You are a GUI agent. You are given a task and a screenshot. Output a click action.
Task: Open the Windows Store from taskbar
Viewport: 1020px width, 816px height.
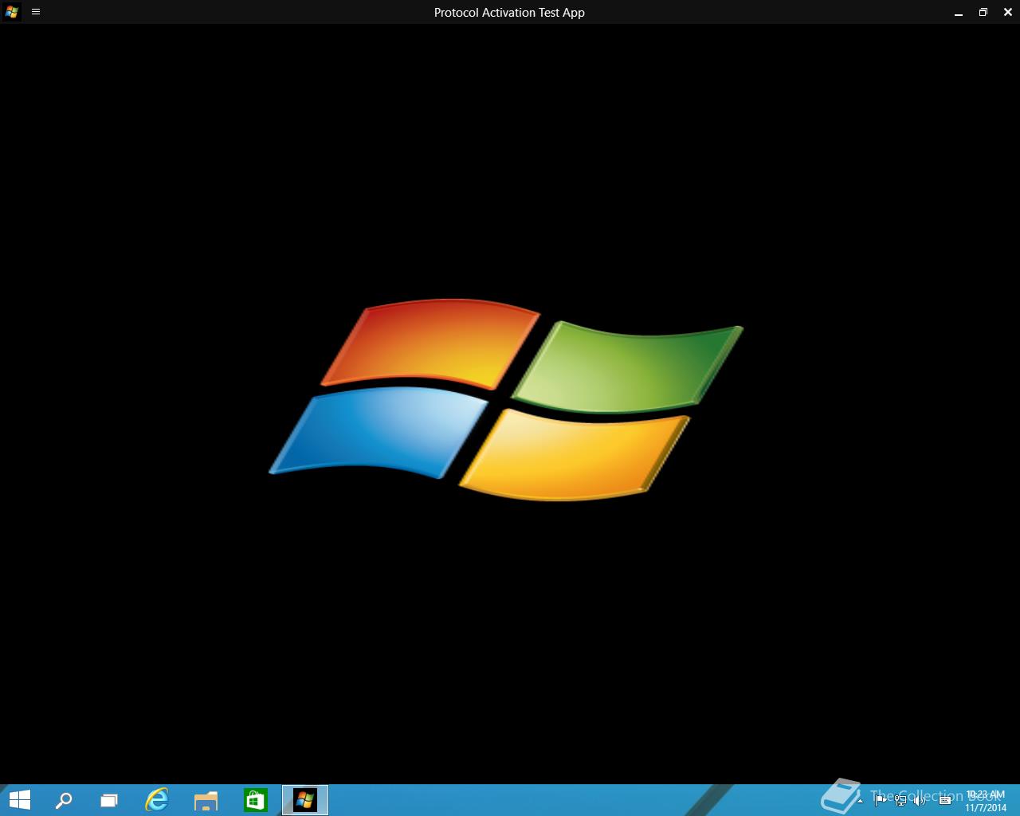tap(256, 800)
